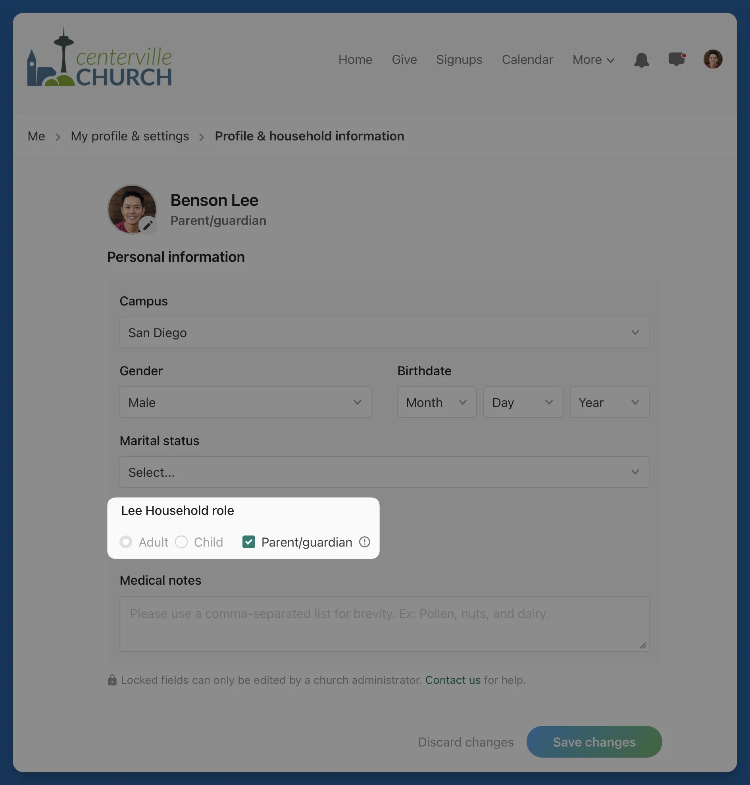
Task: Select the Child radio button
Action: click(181, 542)
